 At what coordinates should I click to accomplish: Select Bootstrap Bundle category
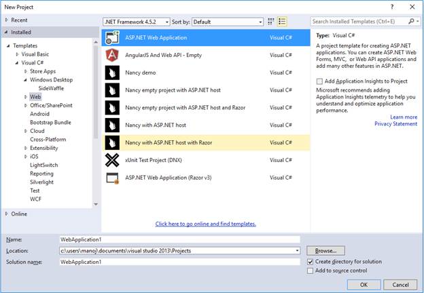50,122
